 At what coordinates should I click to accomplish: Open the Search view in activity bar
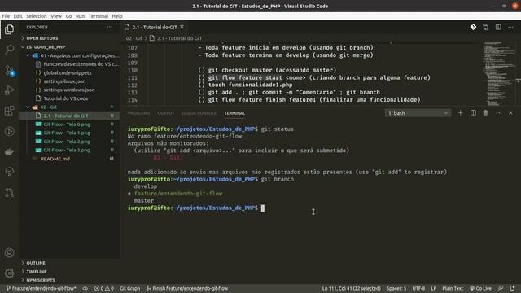[9, 50]
